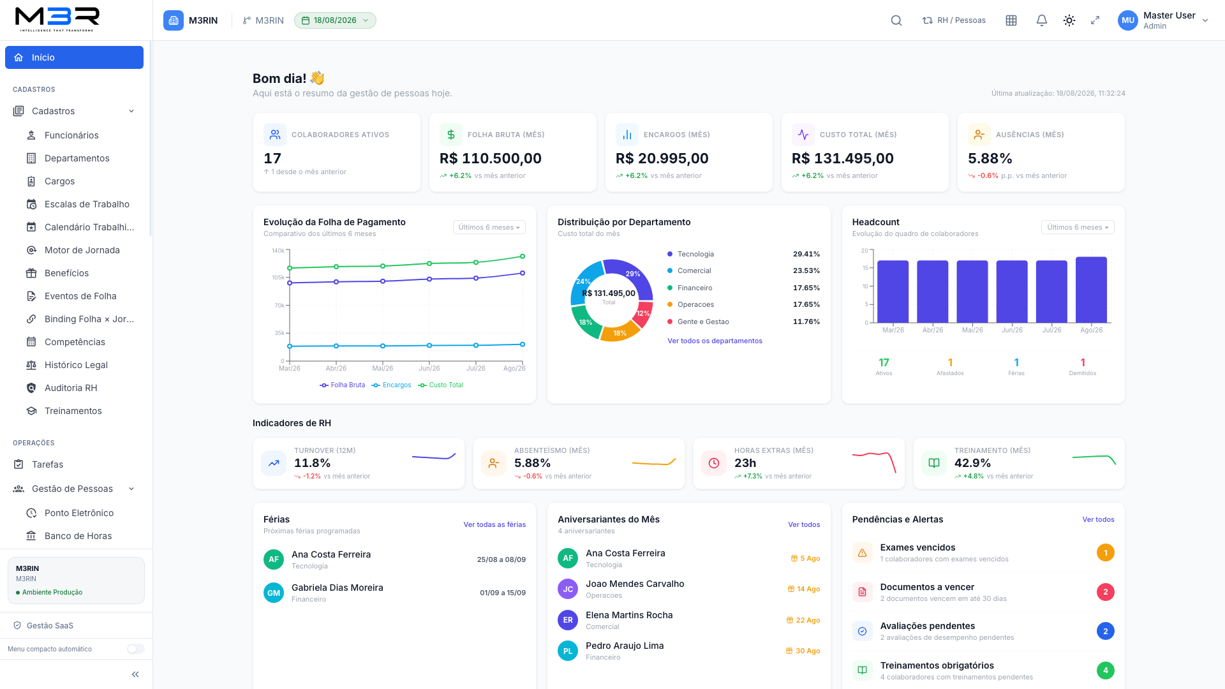Screen dimensions: 1225x689
Task: Open Headcount Últimos 6 meses dropdown
Action: [x=1078, y=227]
